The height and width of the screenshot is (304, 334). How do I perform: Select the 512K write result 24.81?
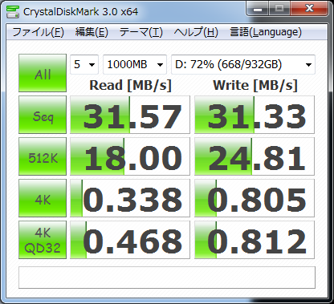tap(255, 156)
